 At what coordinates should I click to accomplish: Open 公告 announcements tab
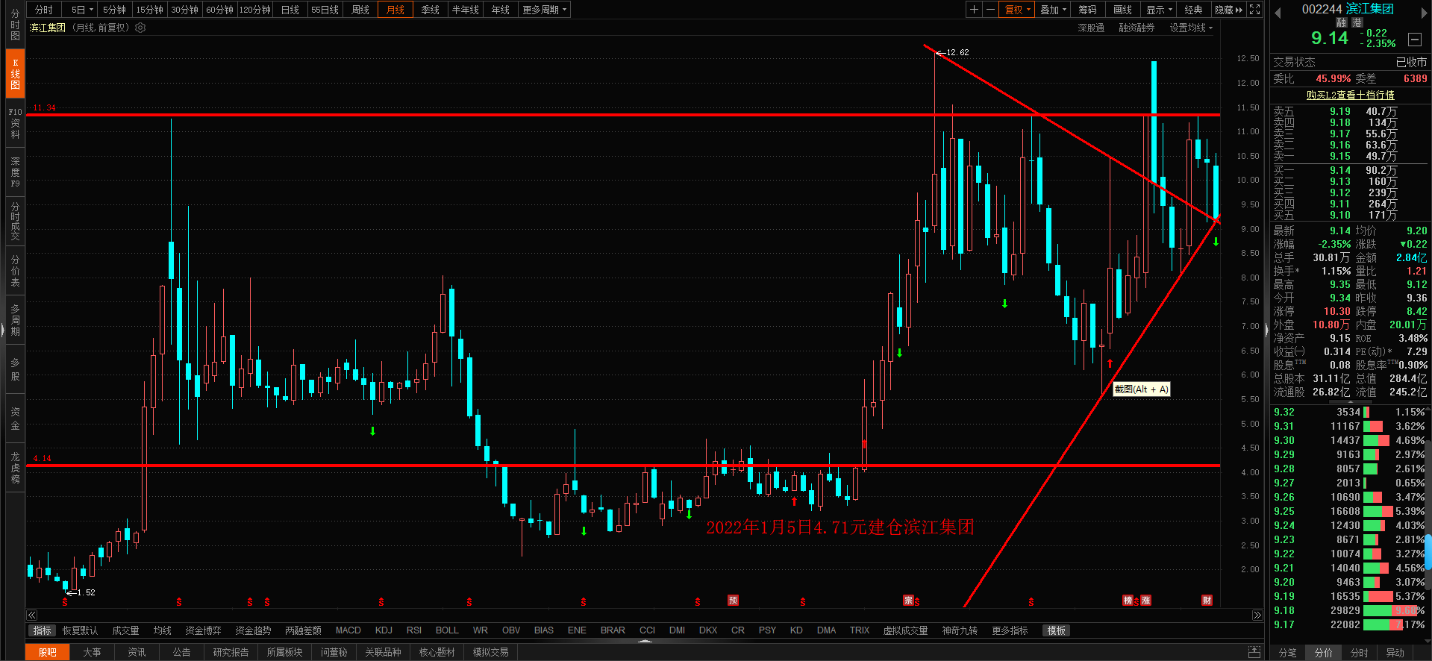point(181,652)
